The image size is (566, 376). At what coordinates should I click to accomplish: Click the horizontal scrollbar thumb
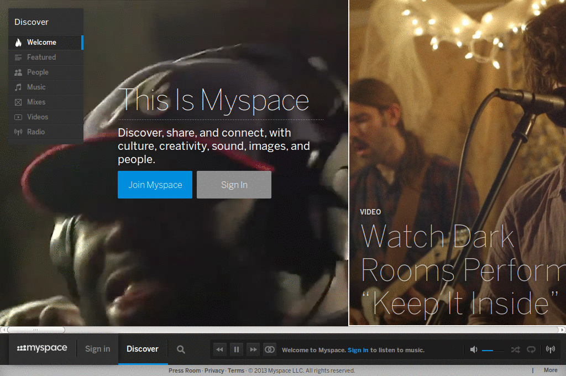[36, 330]
